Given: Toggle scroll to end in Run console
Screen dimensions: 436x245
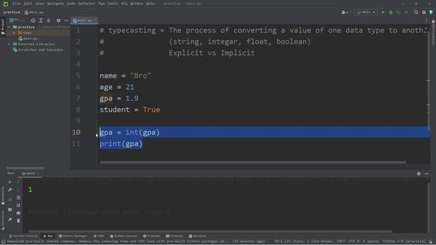Looking at the screenshot, I should 18,206.
